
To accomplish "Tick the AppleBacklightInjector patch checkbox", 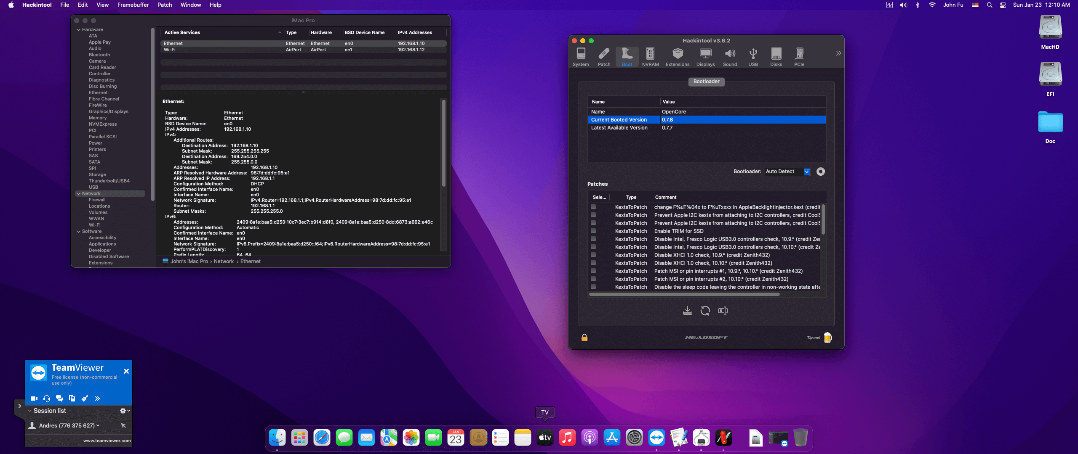I will point(593,207).
